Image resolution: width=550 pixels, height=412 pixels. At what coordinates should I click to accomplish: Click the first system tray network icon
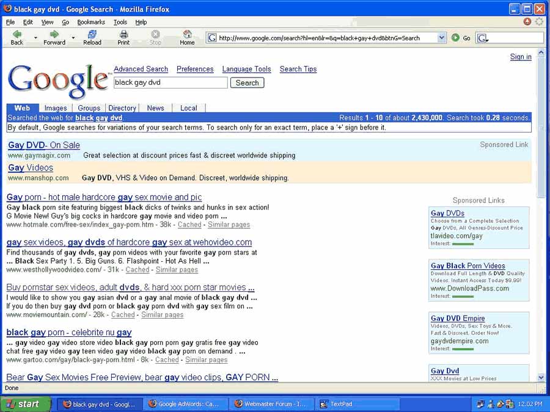[480, 404]
